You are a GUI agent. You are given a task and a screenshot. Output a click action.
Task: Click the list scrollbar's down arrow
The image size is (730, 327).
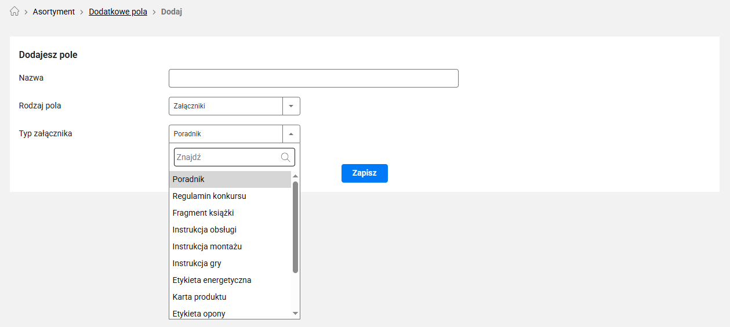(295, 313)
